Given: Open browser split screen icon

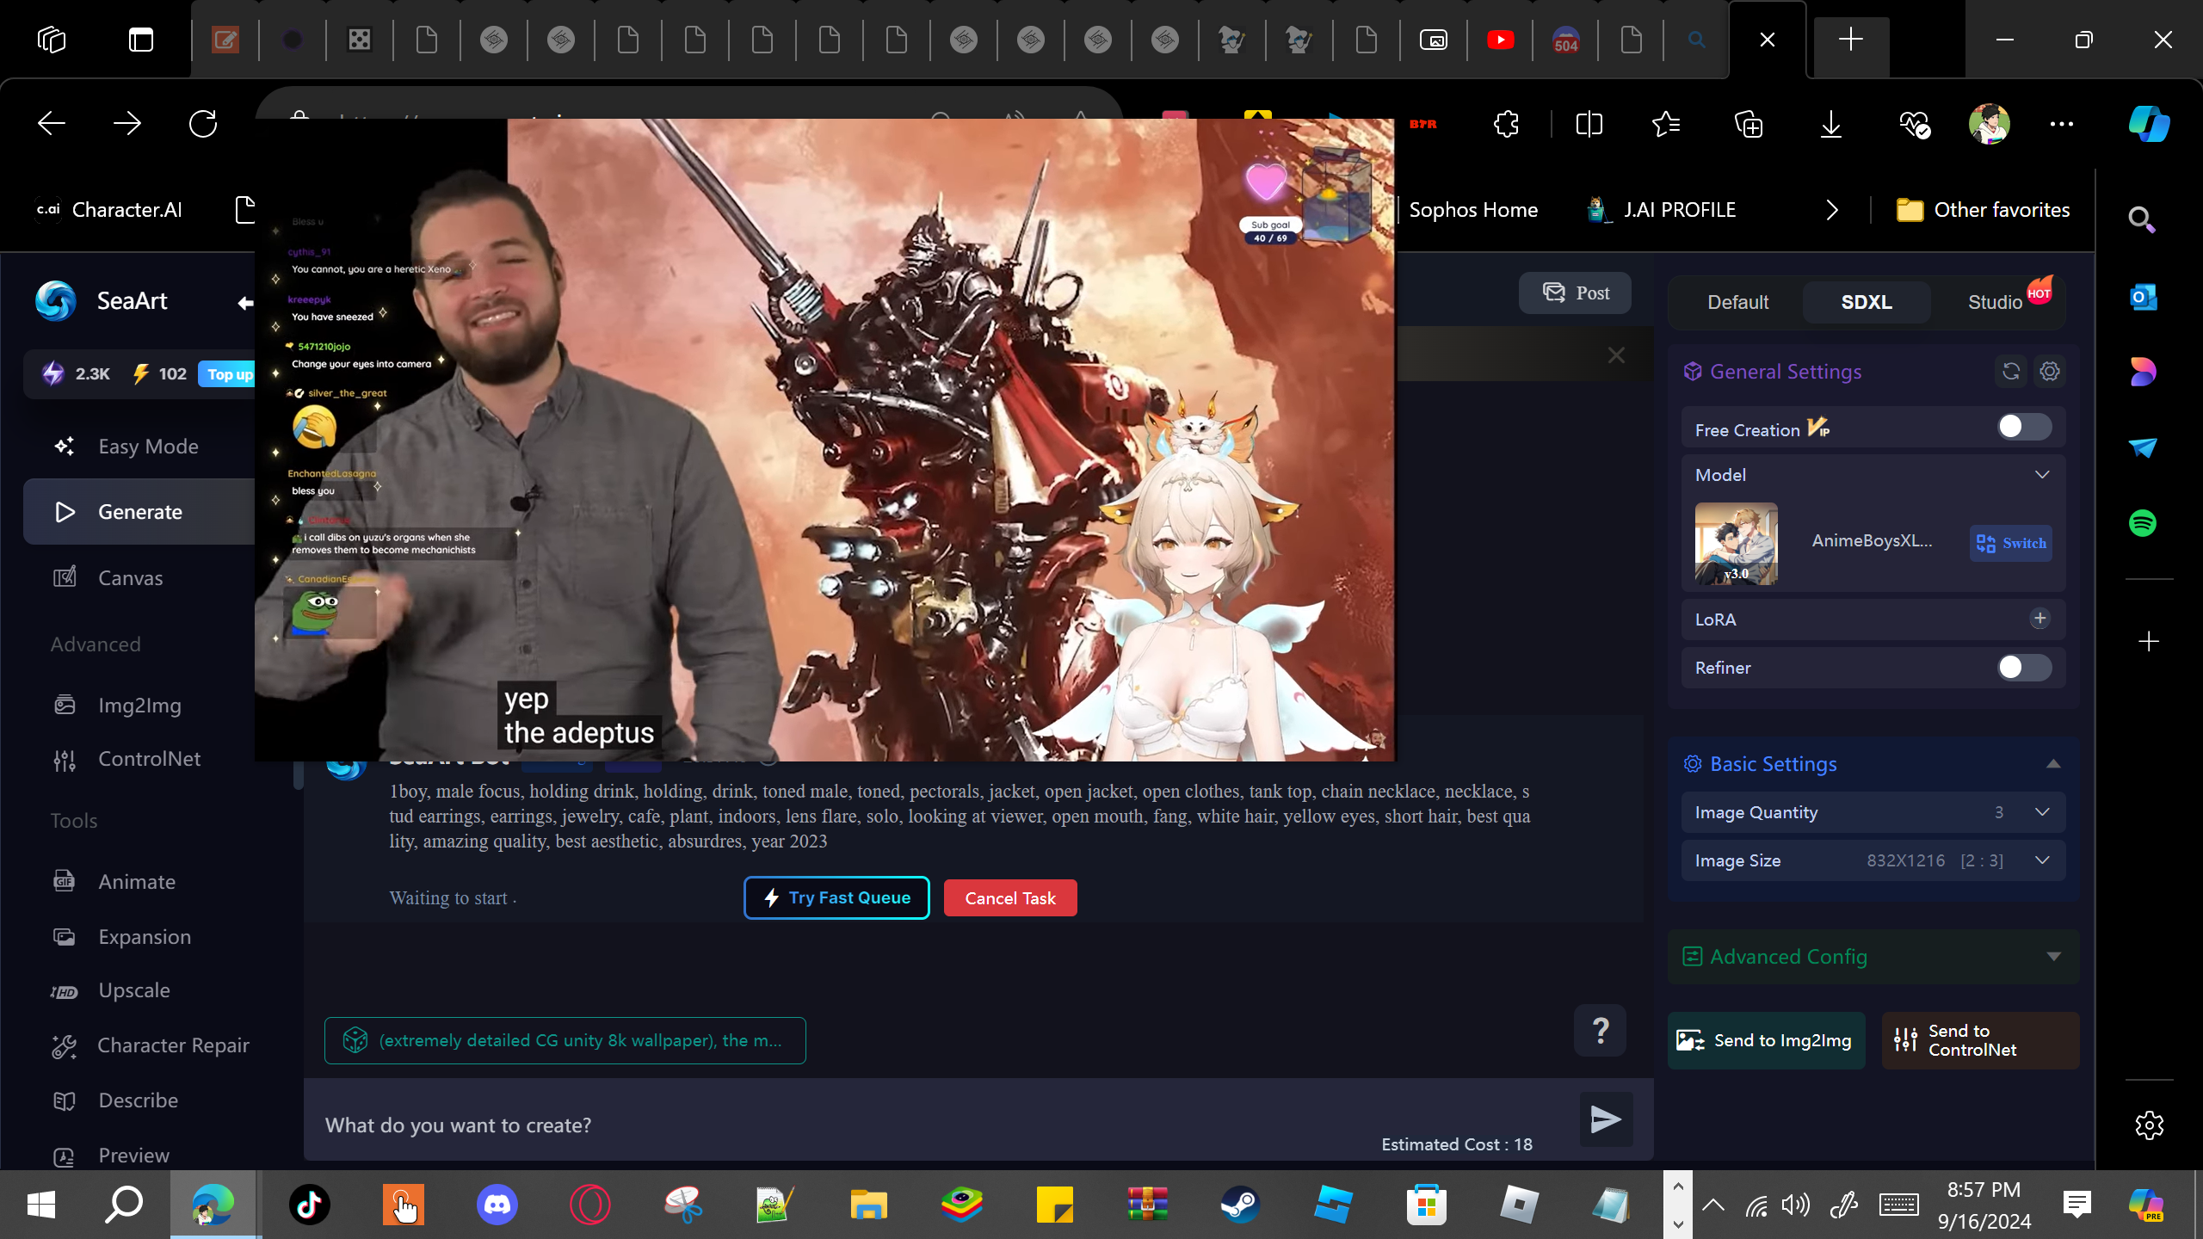Looking at the screenshot, I should click(1589, 125).
